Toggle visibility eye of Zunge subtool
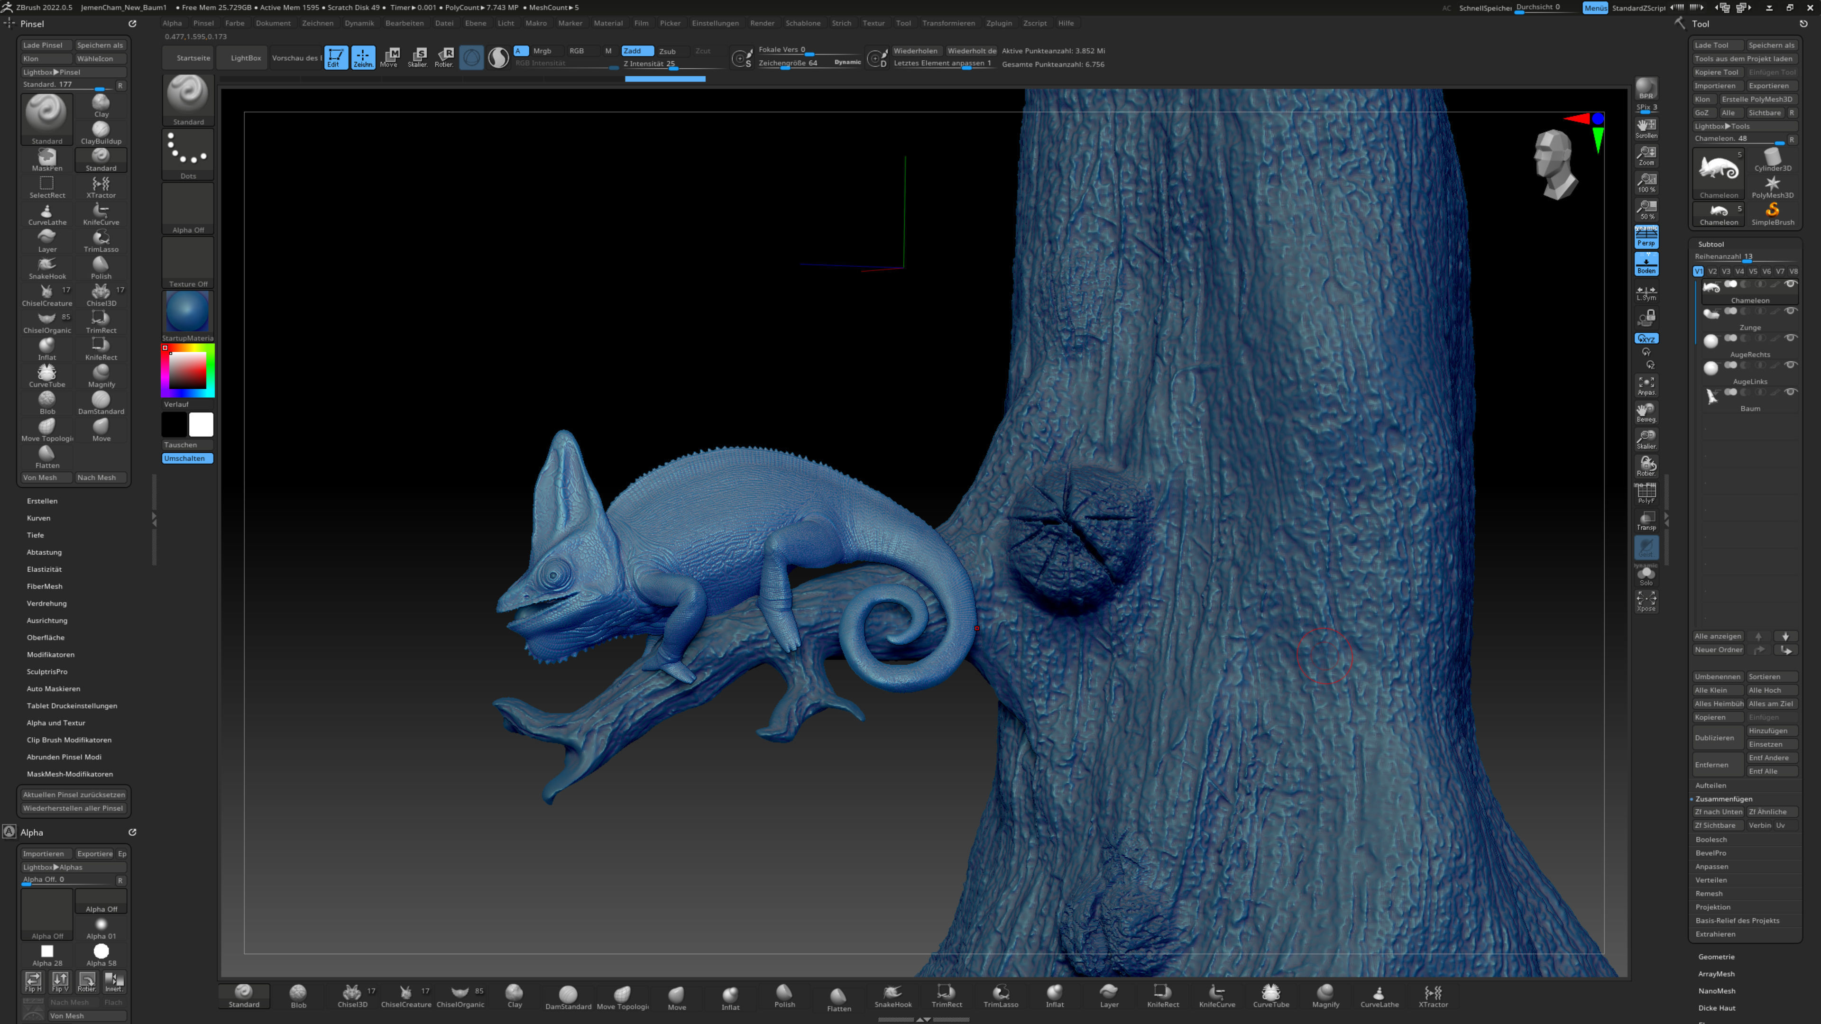 pos(1791,311)
